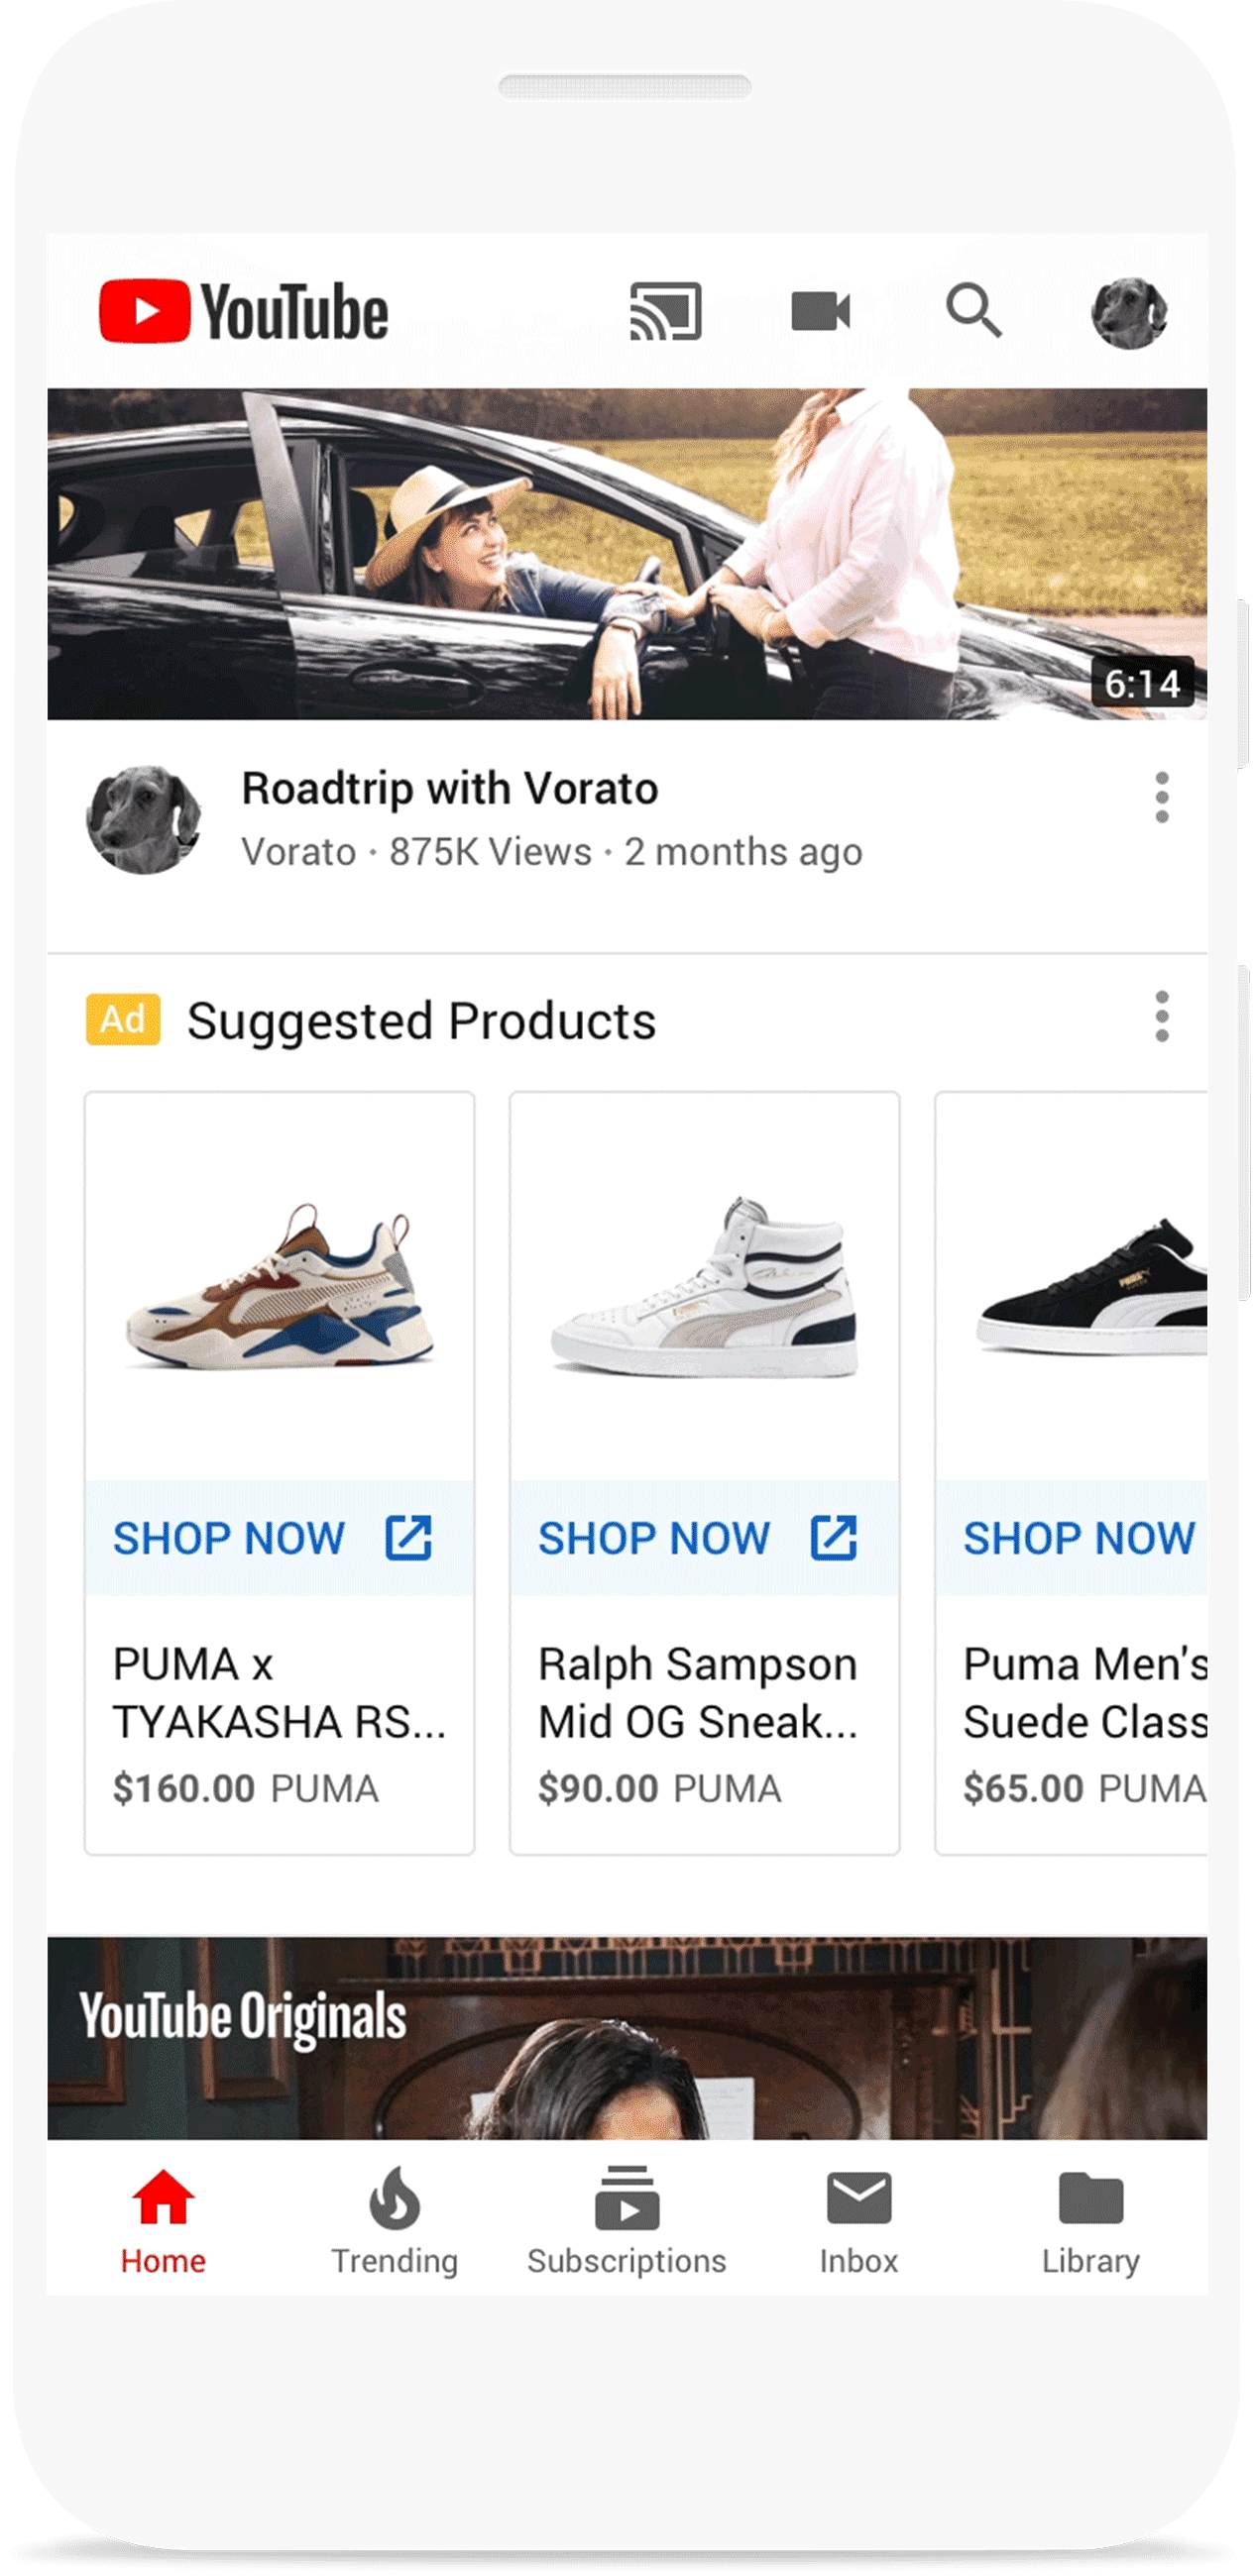The image size is (1254, 2576).
Task: Click external link icon for Ralph Sampson sneaker
Action: [833, 1537]
